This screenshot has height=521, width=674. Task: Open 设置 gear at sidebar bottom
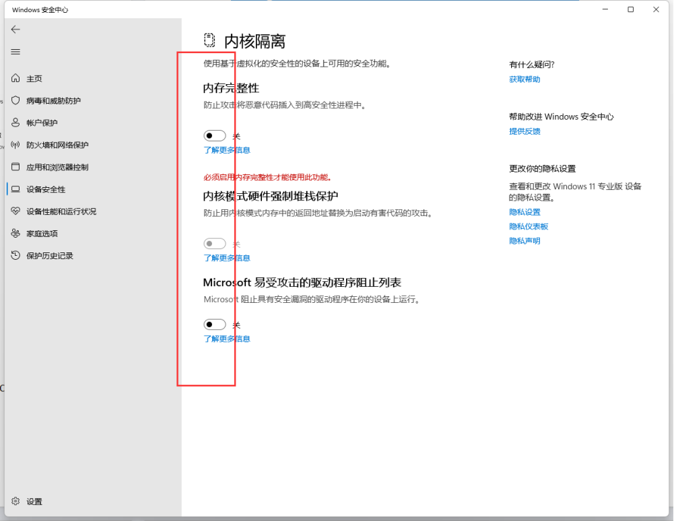tap(16, 501)
